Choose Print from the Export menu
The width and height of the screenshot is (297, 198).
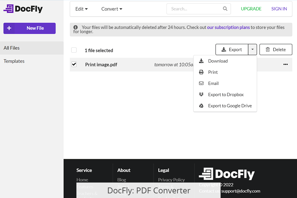click(x=225, y=72)
